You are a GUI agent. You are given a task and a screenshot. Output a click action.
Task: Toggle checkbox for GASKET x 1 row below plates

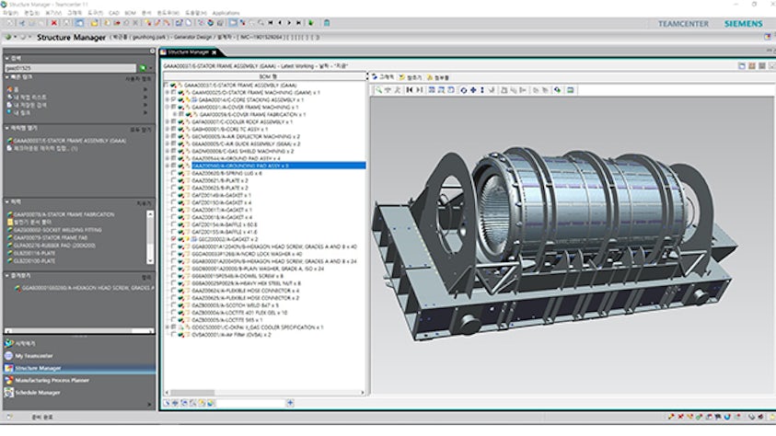173,195
